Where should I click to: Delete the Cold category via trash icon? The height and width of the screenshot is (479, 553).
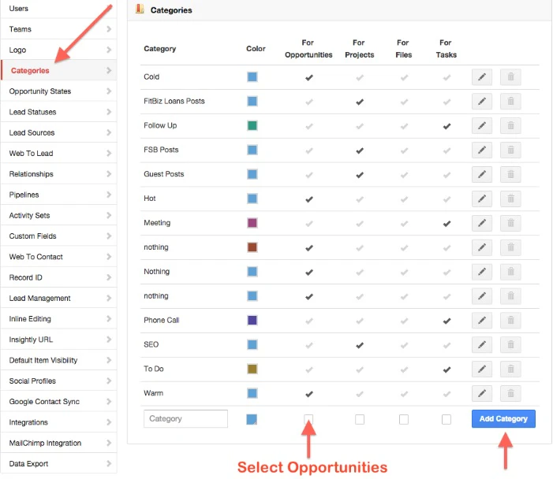coord(510,77)
